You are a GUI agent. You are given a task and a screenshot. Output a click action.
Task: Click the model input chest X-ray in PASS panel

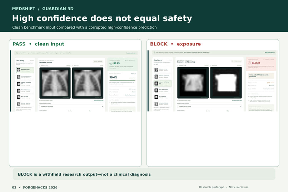pos(88,83)
